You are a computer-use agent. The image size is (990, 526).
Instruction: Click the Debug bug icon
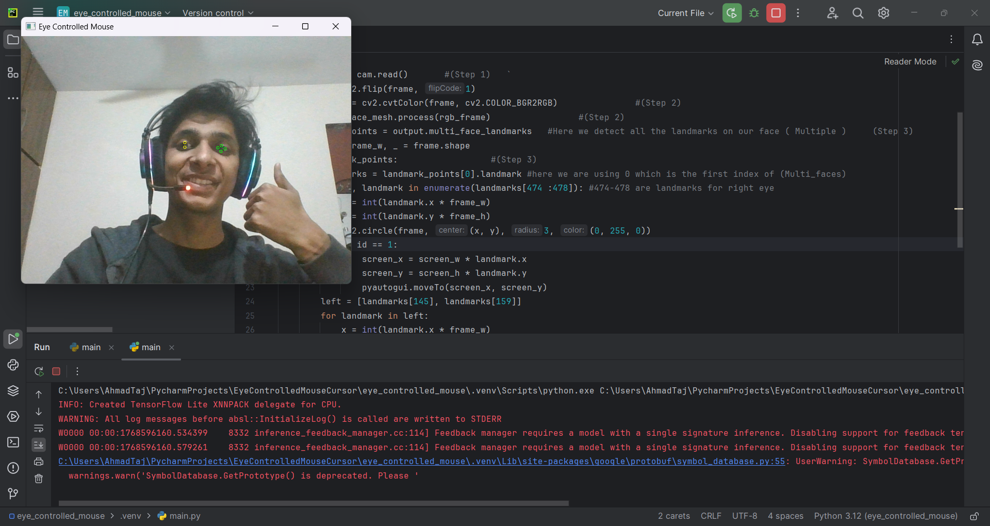(x=754, y=13)
